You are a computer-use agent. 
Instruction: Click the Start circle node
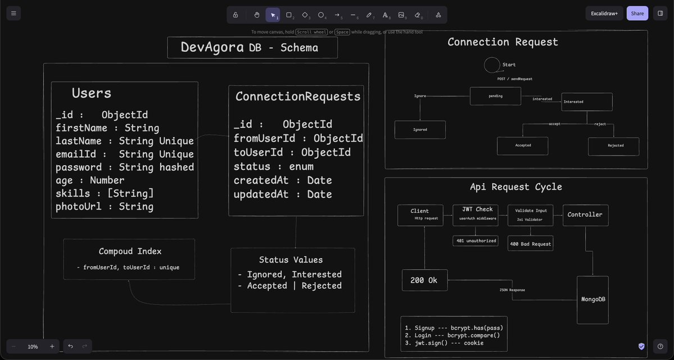492,65
